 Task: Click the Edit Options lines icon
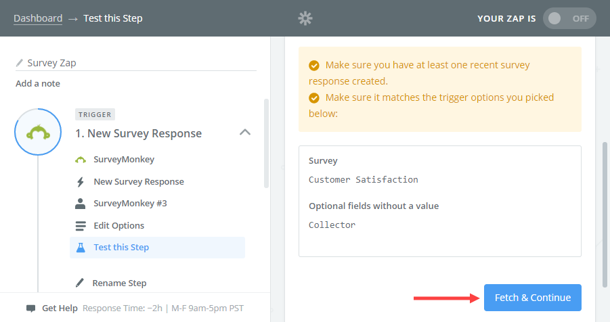81,225
